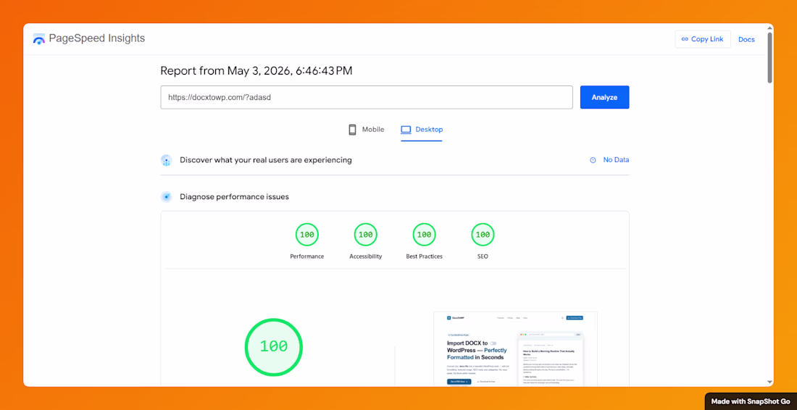Jump to the SEO score gauge

(483, 235)
